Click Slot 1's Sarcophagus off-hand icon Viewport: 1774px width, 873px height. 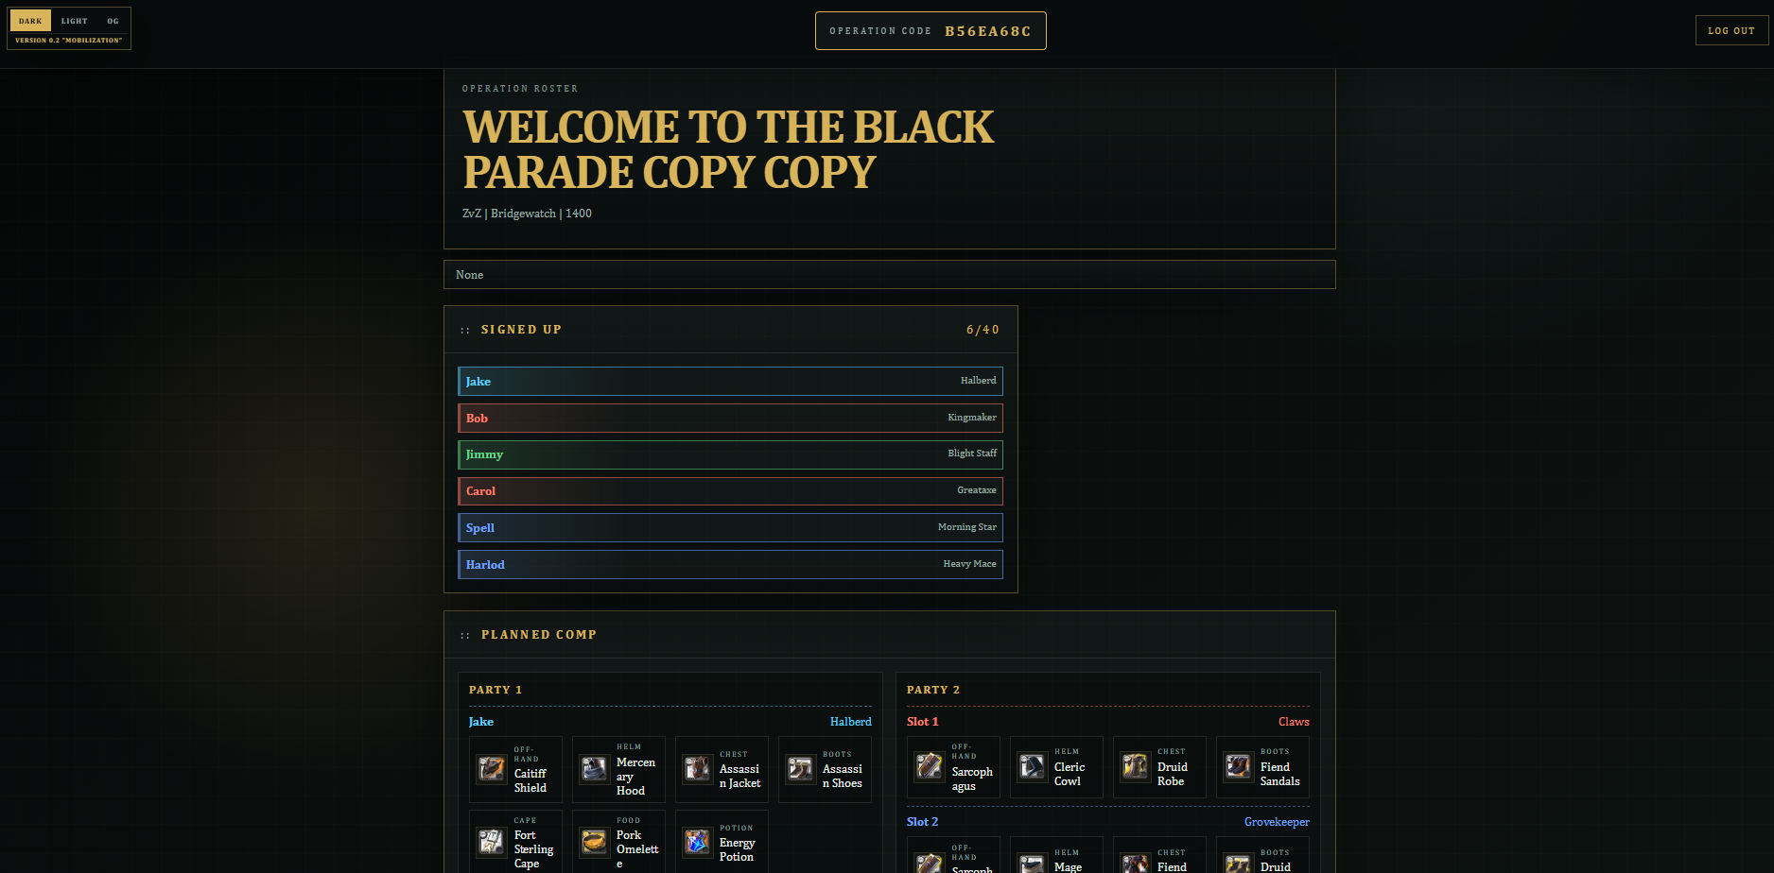coord(930,766)
